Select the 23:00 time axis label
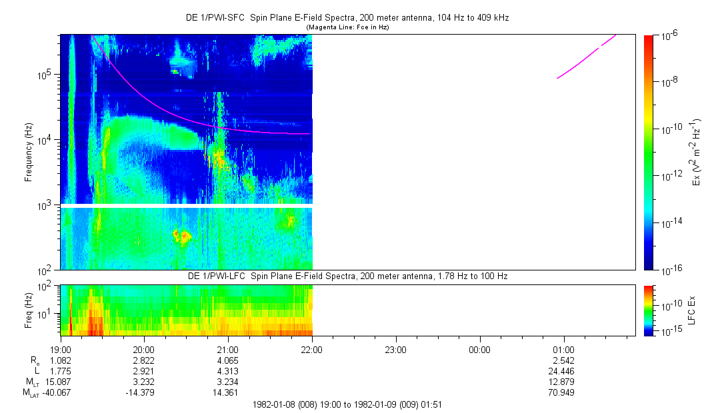722x413 pixels. tap(396, 349)
